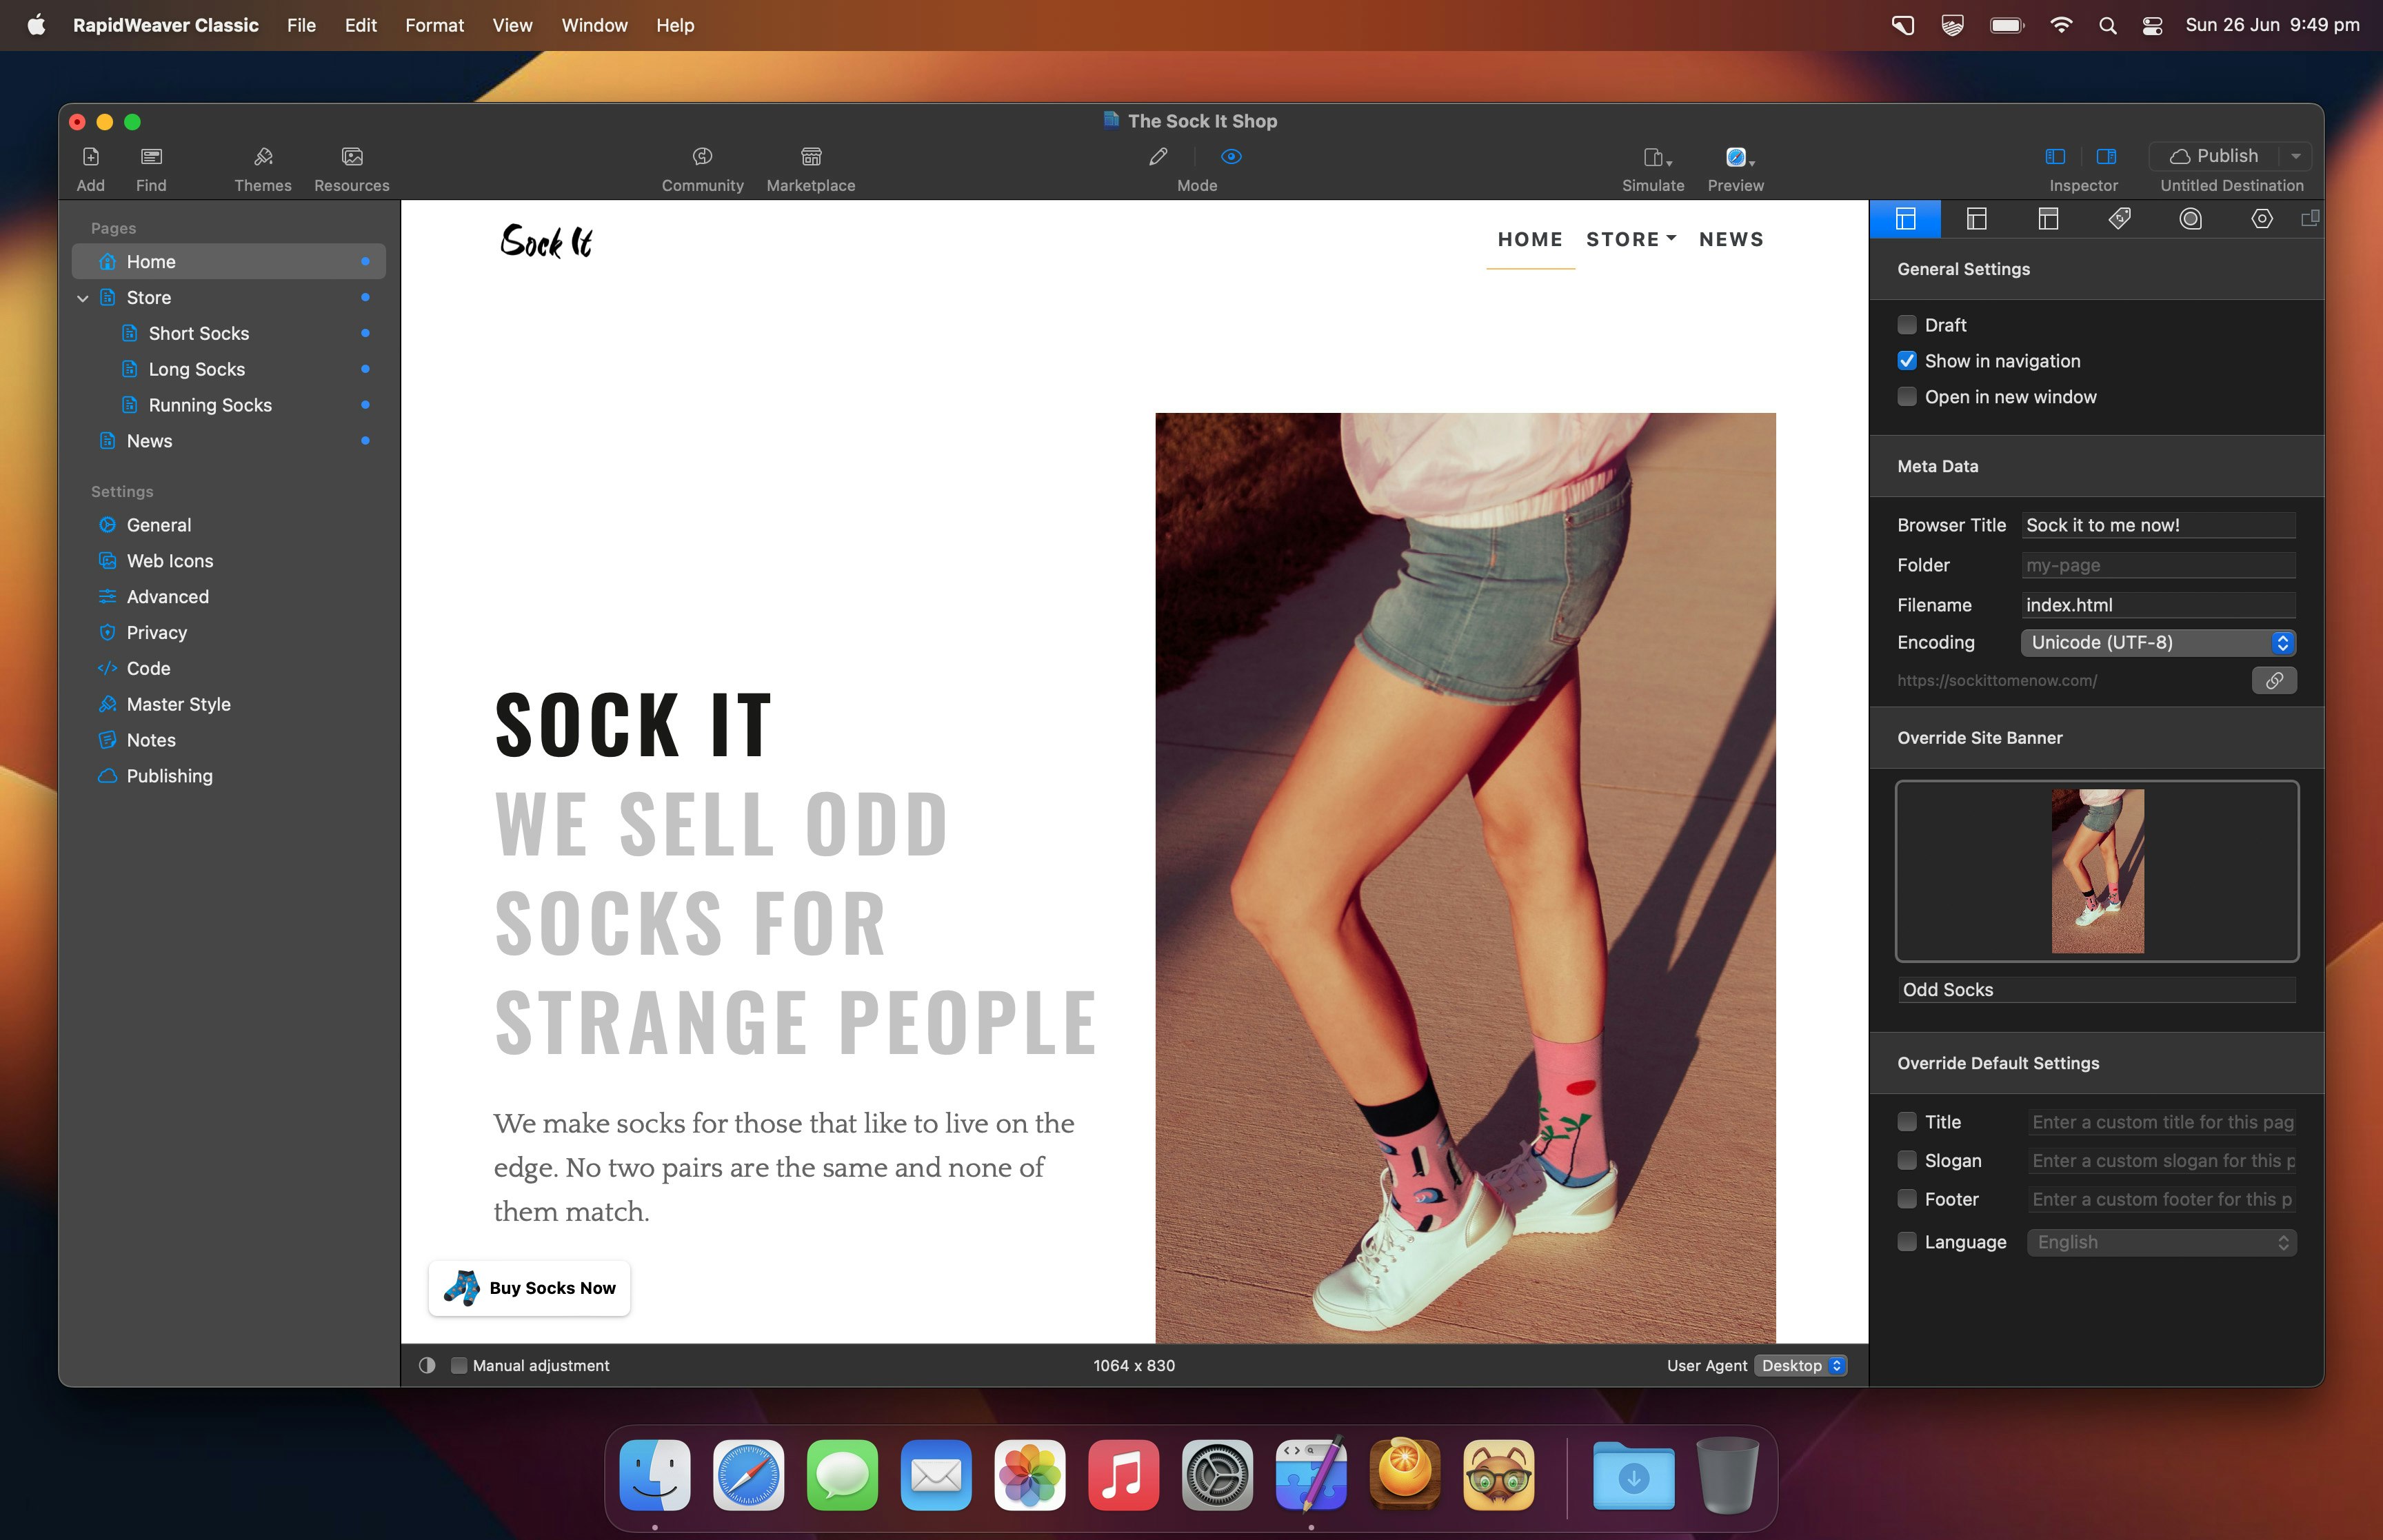This screenshot has height=1540, width=2383.
Task: Select the first General Settings Inspector tab
Action: click(1905, 219)
